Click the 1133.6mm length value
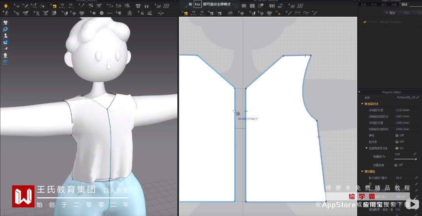The height and width of the screenshot is (216, 422). (x=402, y=110)
